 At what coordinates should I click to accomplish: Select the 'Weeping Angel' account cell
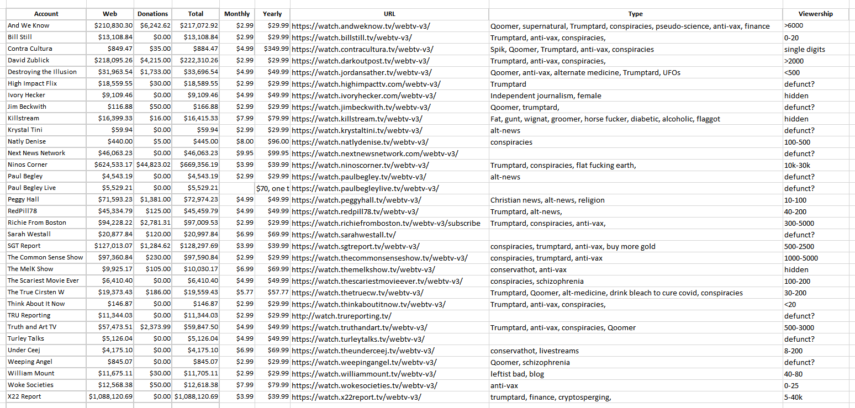(x=46, y=362)
